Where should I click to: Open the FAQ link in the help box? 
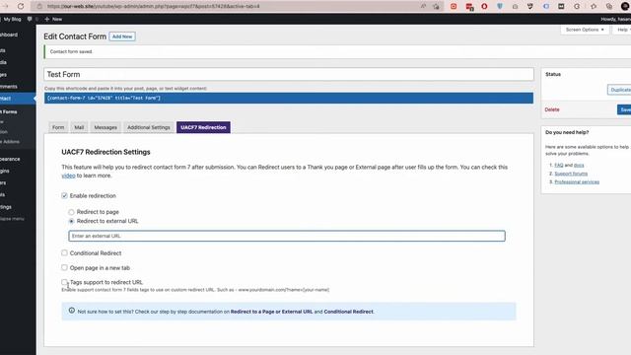559,165
